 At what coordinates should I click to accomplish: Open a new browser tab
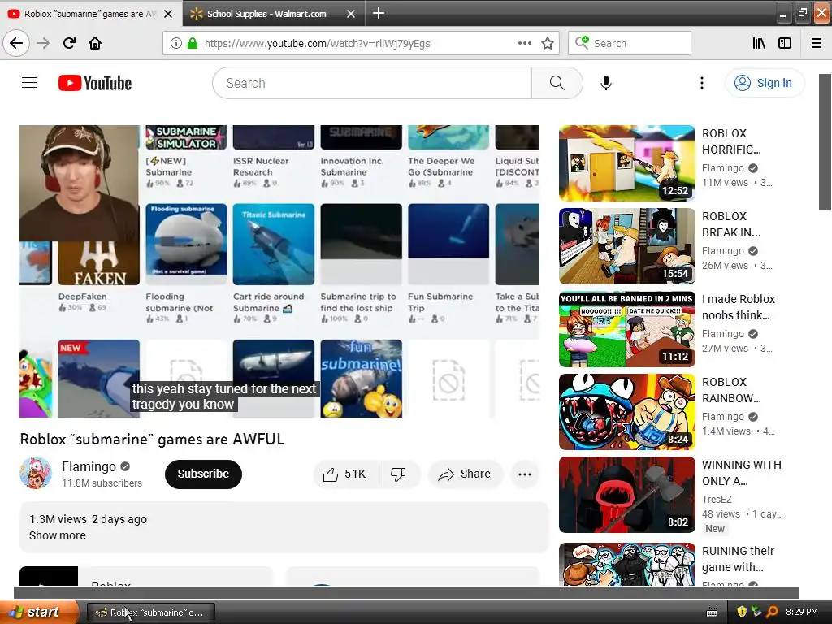pyautogui.click(x=379, y=13)
